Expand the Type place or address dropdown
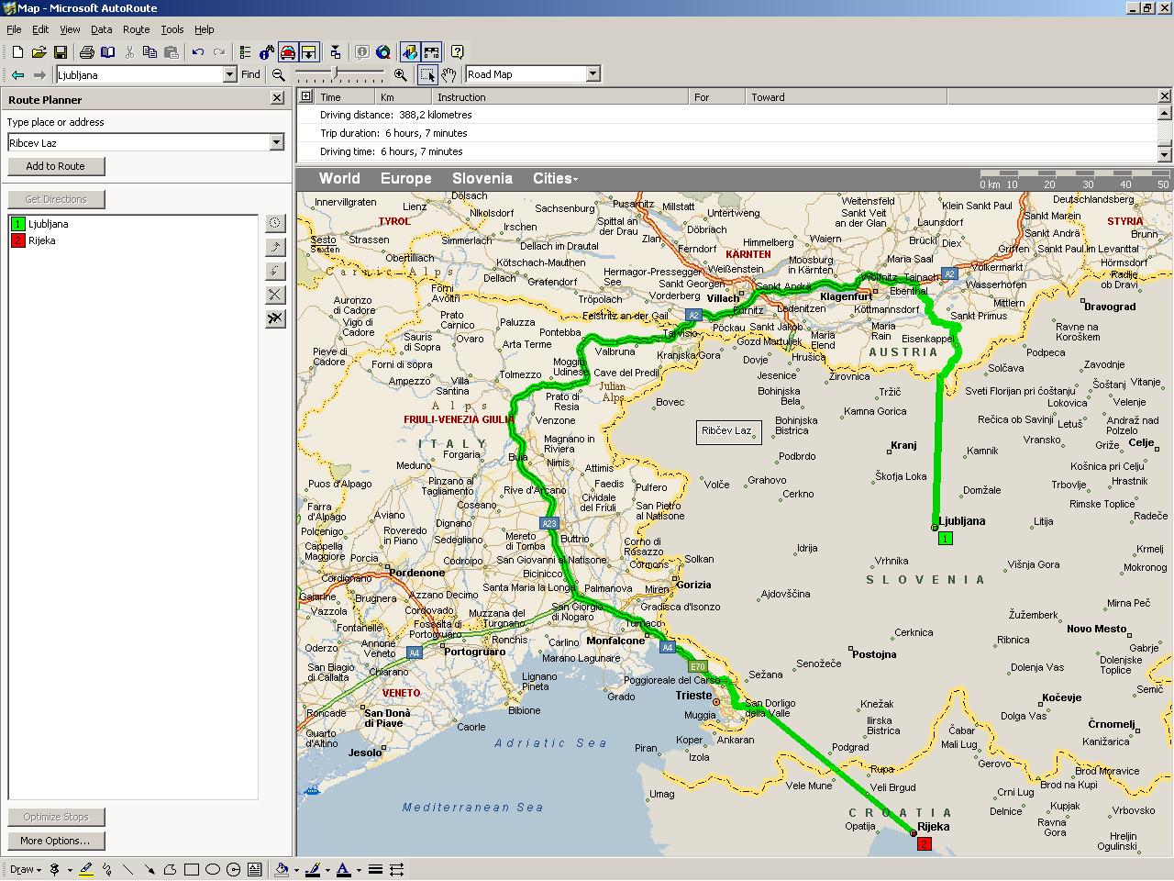 tap(276, 142)
